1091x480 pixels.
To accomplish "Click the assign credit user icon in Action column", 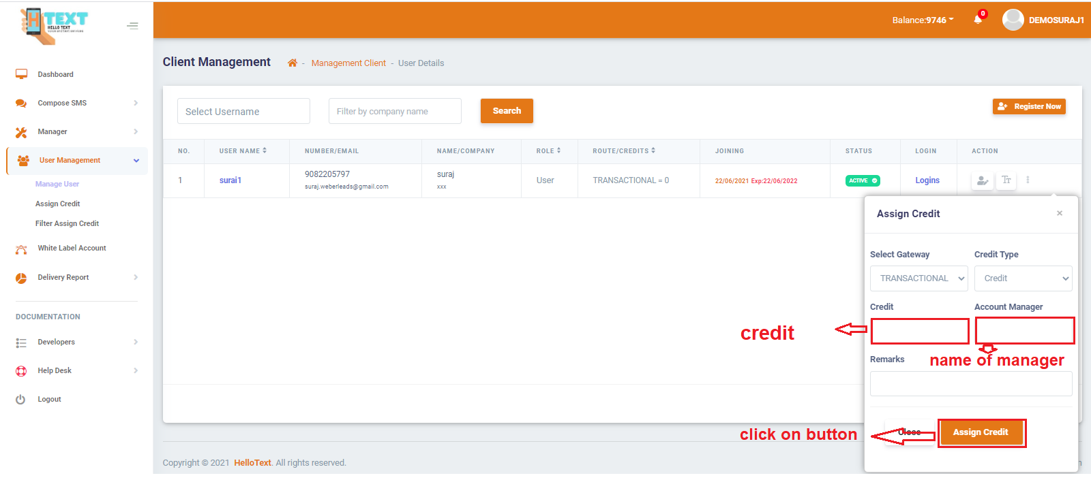I will coord(982,180).
